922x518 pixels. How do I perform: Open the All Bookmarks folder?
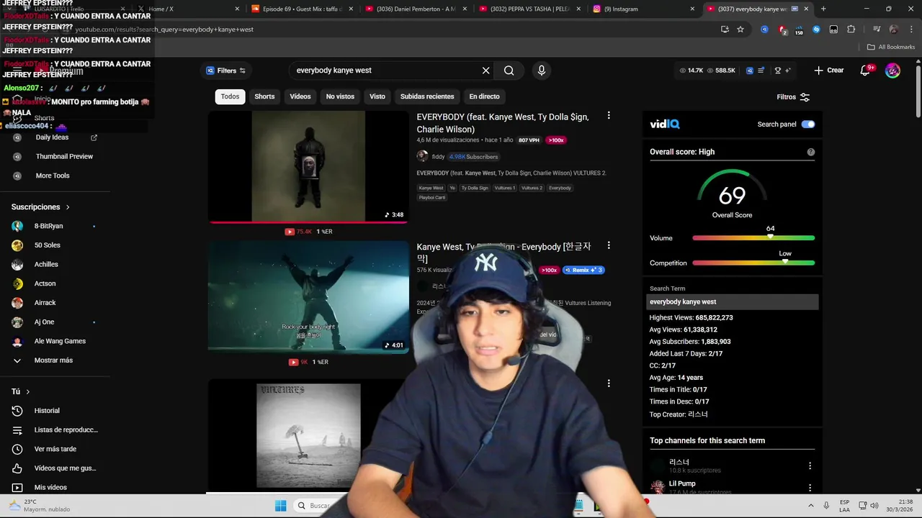coord(891,47)
